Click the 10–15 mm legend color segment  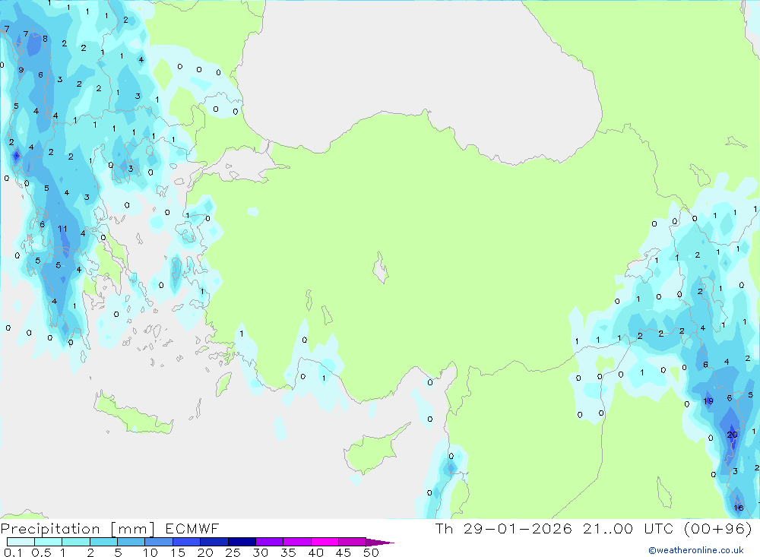tap(159, 542)
